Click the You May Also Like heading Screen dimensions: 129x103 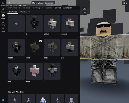tap(16, 92)
